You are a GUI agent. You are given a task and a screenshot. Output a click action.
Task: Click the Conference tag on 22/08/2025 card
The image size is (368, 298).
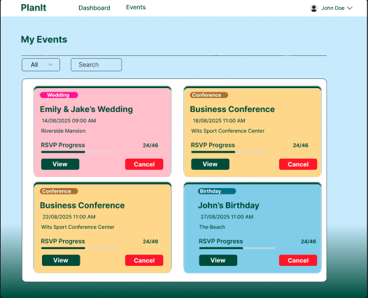coord(59,191)
